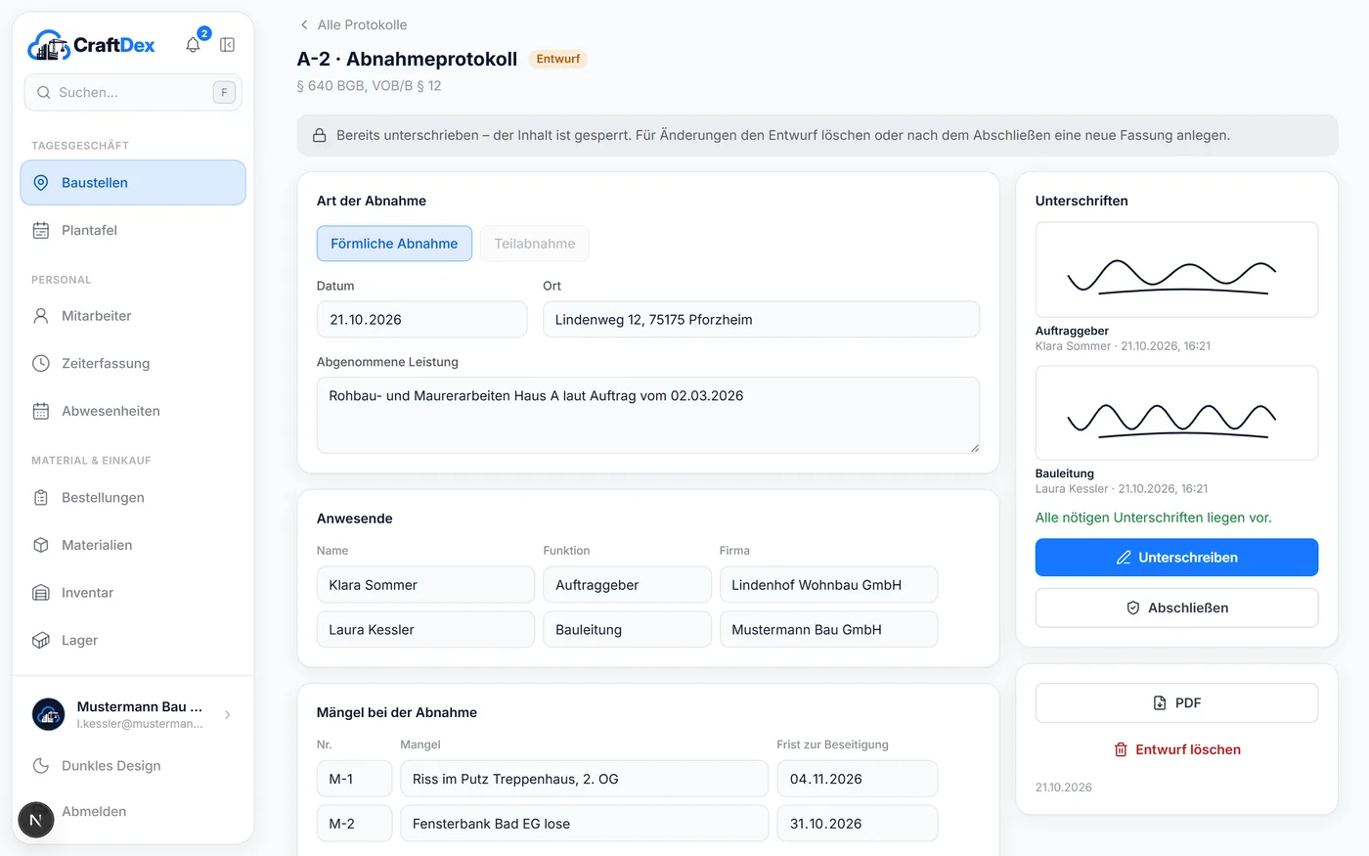Click the Suchen search field
Image resolution: width=1369 pixels, height=856 pixels.
[x=133, y=93]
